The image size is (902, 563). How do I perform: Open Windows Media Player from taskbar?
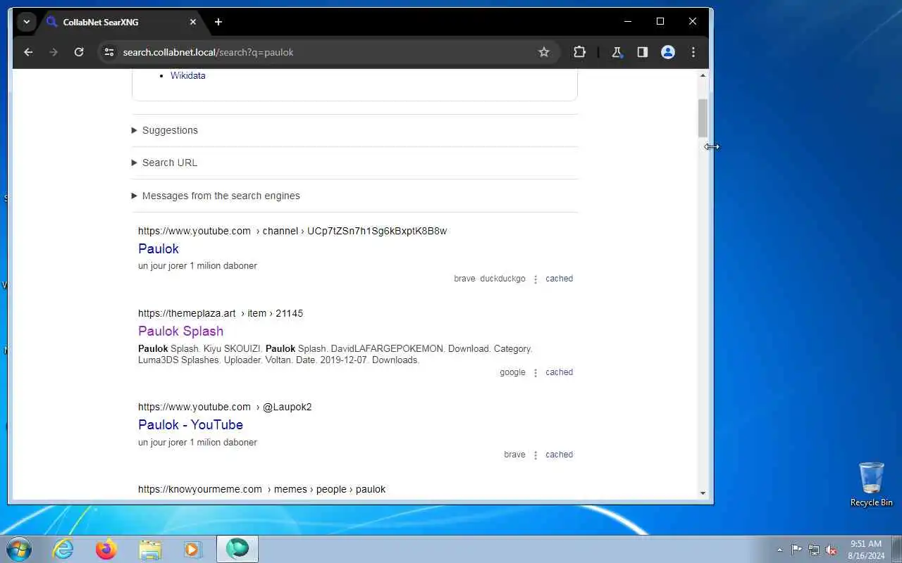coord(193,549)
